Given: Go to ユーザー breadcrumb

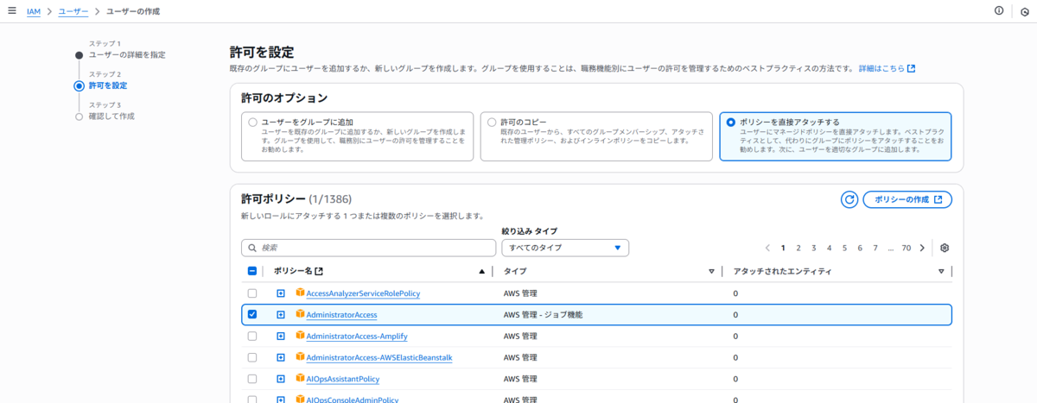Looking at the screenshot, I should (x=73, y=11).
